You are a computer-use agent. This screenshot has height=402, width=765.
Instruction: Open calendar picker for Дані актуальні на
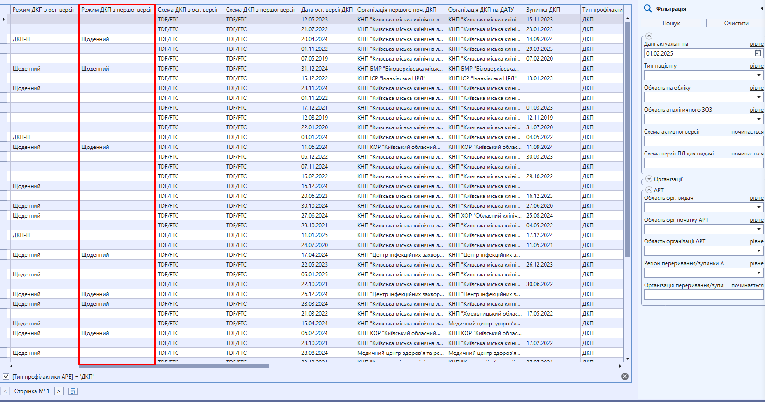point(758,53)
